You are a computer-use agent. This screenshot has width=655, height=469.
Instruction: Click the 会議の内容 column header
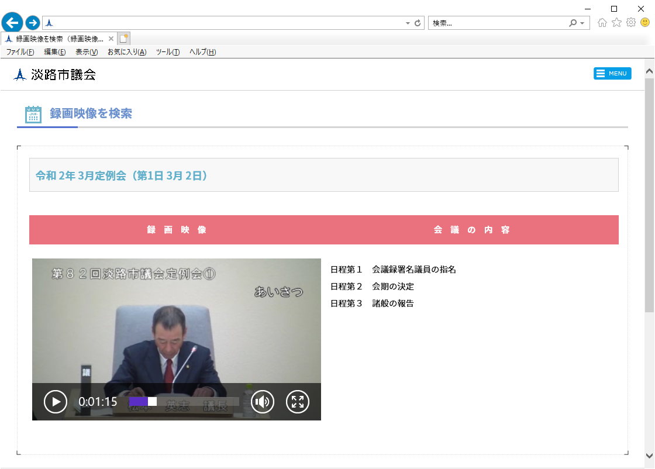tap(471, 230)
